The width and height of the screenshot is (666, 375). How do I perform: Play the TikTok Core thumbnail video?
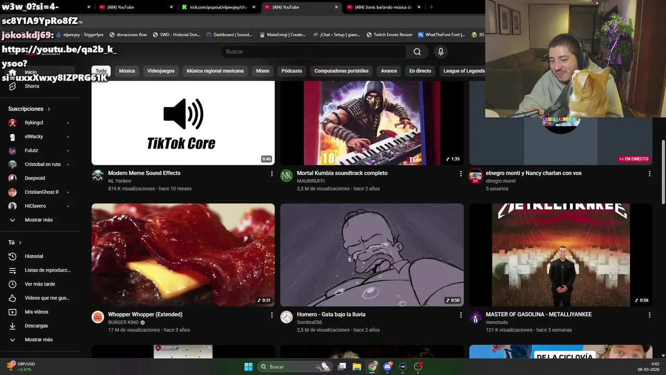click(183, 123)
